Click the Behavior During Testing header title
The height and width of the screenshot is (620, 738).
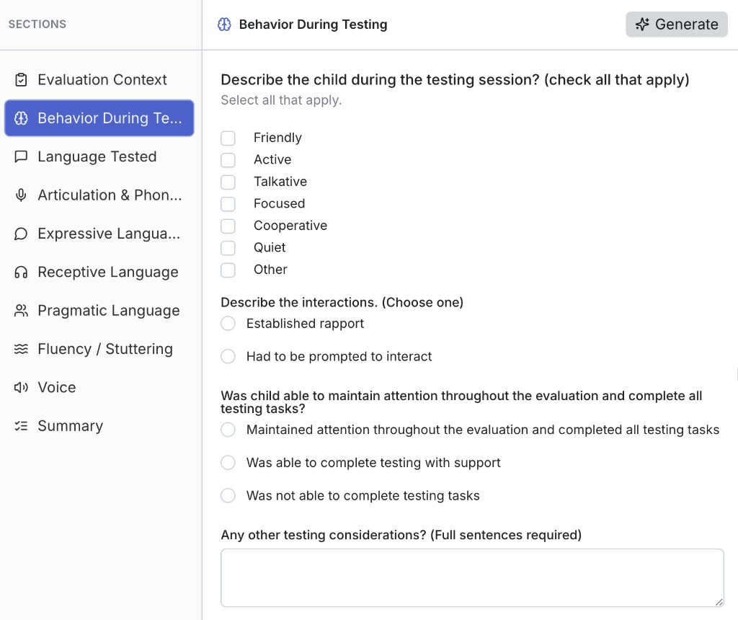(313, 25)
